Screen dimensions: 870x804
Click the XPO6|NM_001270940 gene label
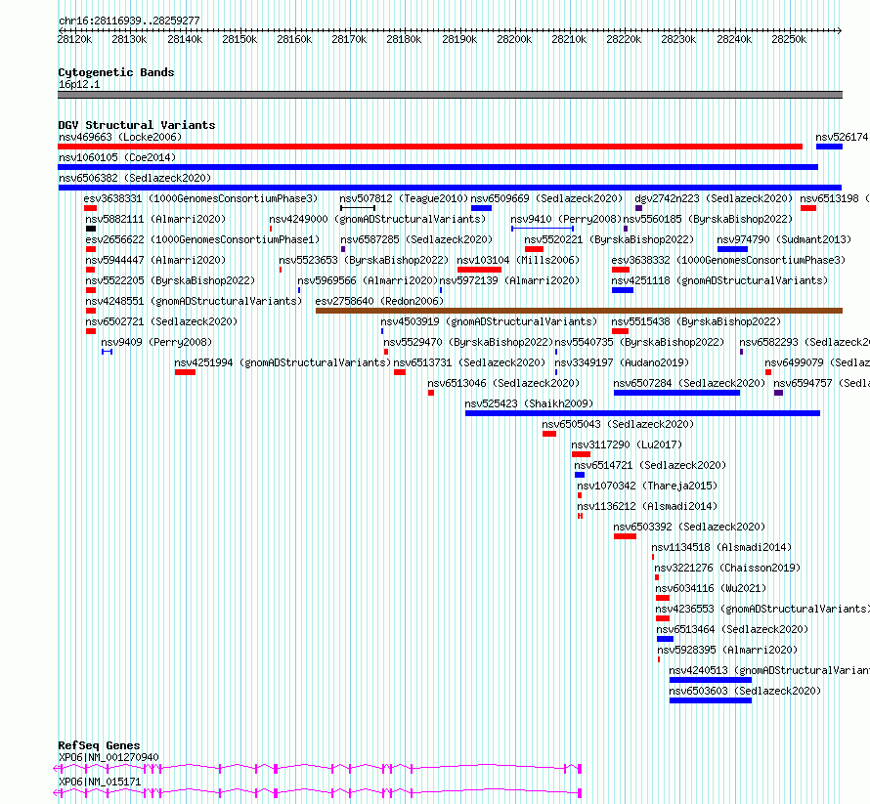(109, 757)
